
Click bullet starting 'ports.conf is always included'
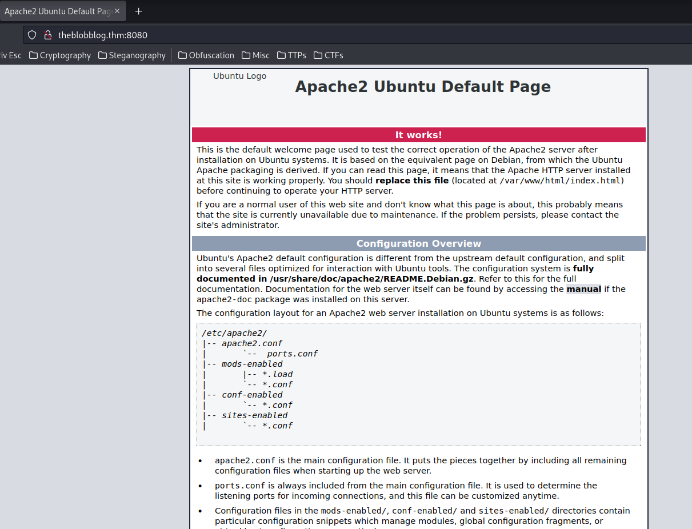coord(406,491)
